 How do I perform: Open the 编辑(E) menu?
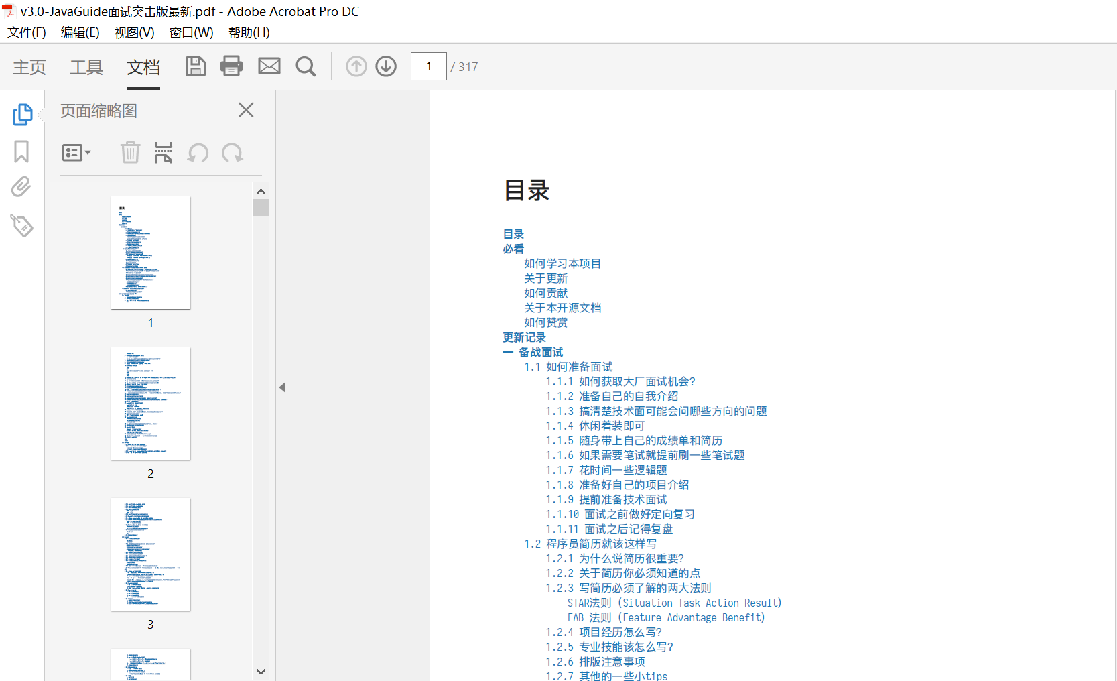[80, 33]
